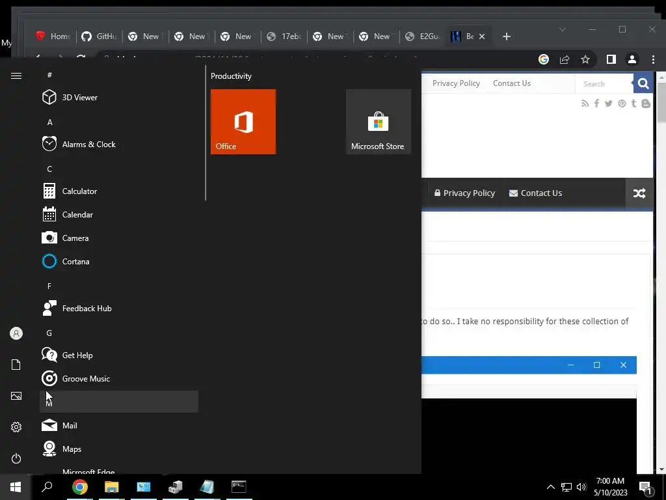The width and height of the screenshot is (666, 500).
Task: Open the user account icon in Start sidebar
Action: tap(16, 333)
